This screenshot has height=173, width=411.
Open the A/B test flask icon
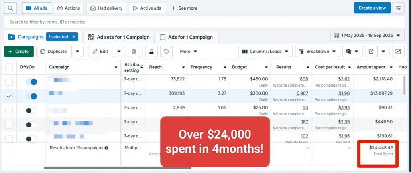point(151,51)
